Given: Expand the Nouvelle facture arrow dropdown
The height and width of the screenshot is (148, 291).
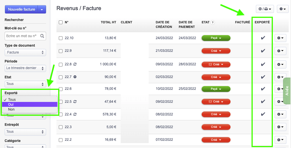Looking at the screenshot, I should pos(42,10).
